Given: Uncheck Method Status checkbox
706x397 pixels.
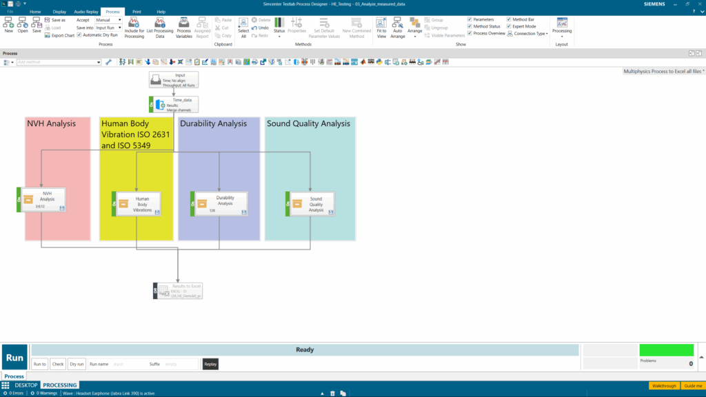Looking at the screenshot, I should point(470,27).
